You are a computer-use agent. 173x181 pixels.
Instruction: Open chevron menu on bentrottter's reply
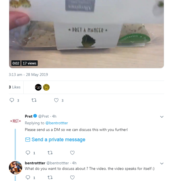pyautogui.click(x=162, y=163)
